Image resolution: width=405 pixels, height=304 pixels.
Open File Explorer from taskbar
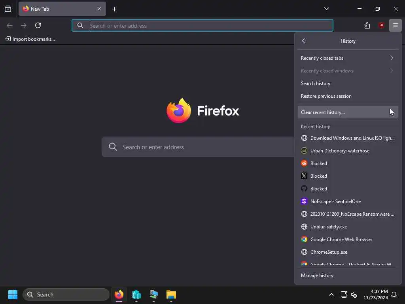point(171,294)
